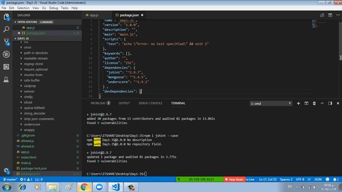Open notifications bell in status bar
Viewport: 342px width, 192px height.
pyautogui.click(x=336, y=179)
